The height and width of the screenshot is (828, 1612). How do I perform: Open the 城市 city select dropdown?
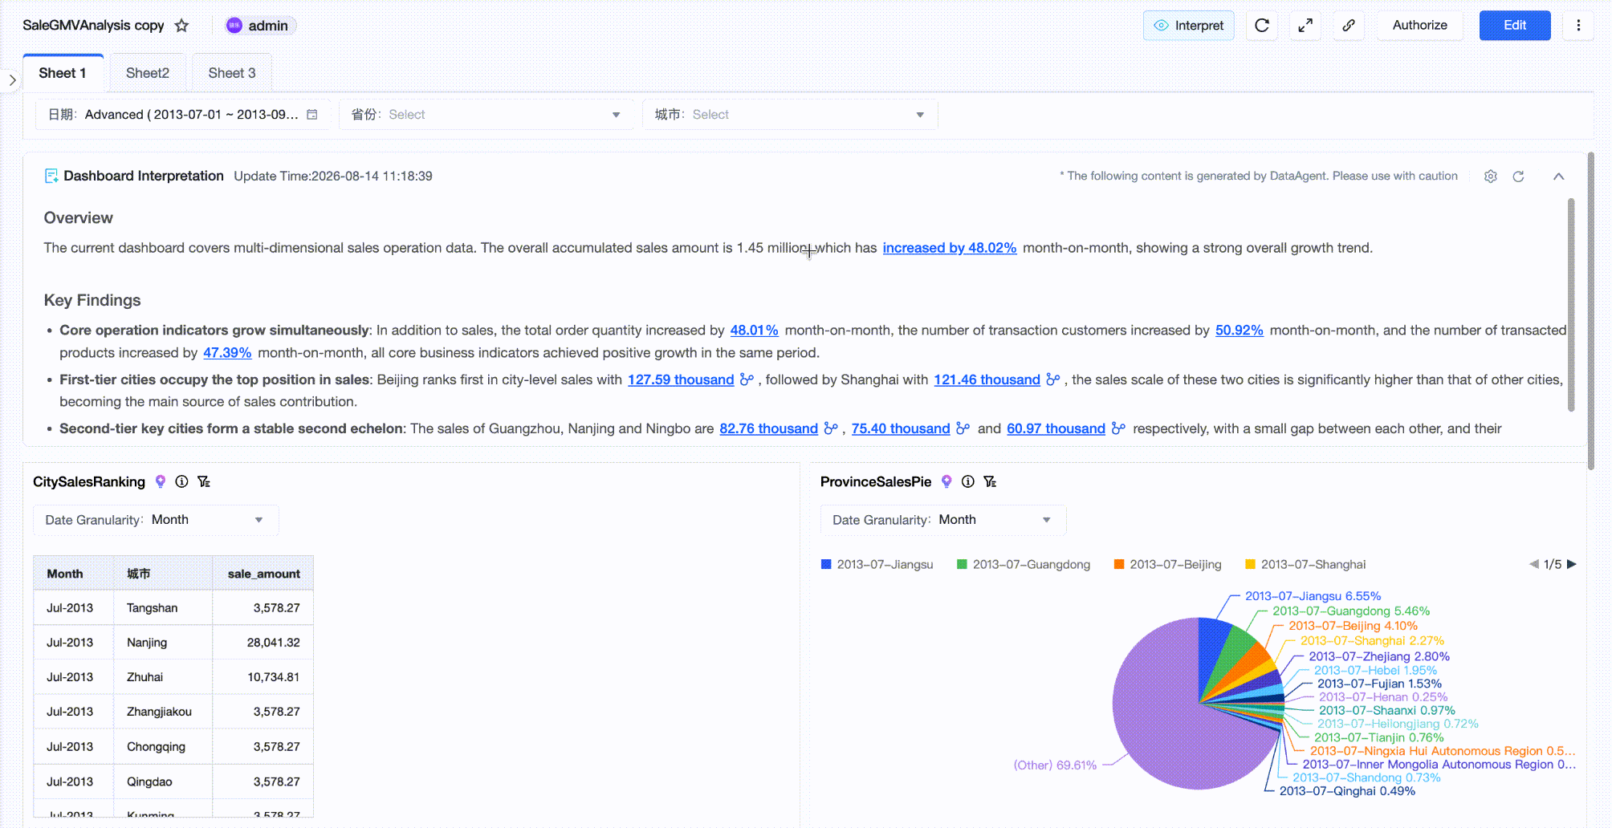point(790,115)
